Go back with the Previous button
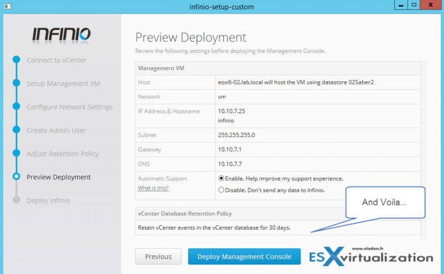444x274 pixels. point(158,256)
